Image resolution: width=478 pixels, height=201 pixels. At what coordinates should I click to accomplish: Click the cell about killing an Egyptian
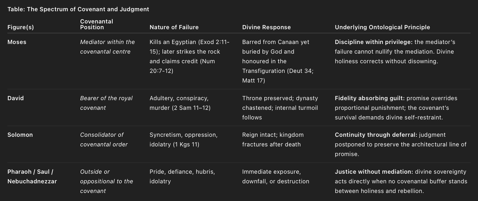point(189,56)
